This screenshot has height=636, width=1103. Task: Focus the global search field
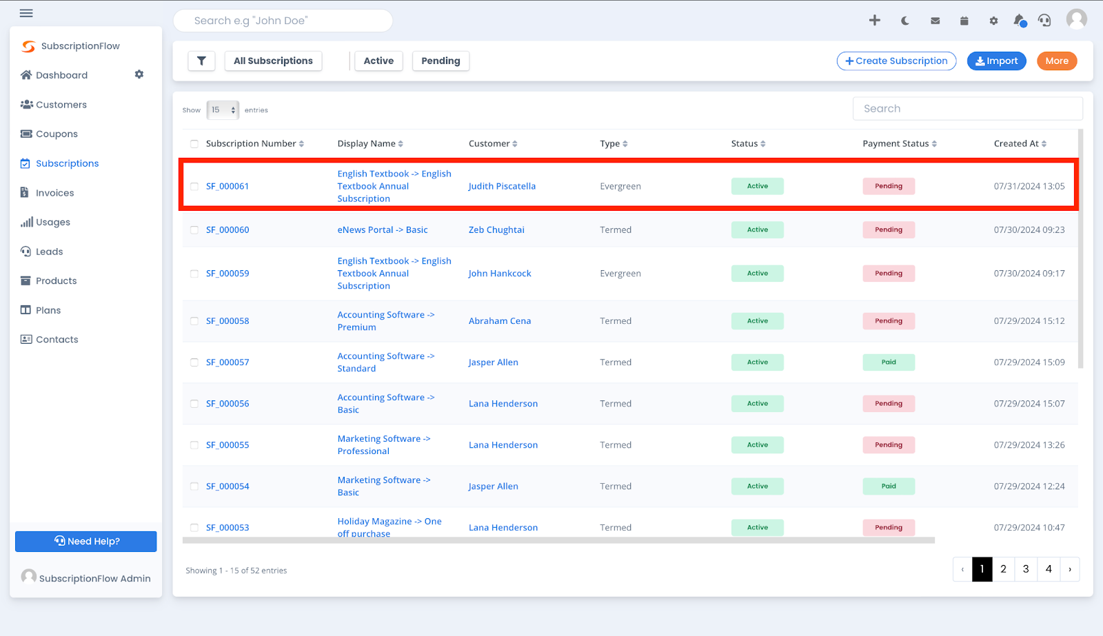click(283, 21)
